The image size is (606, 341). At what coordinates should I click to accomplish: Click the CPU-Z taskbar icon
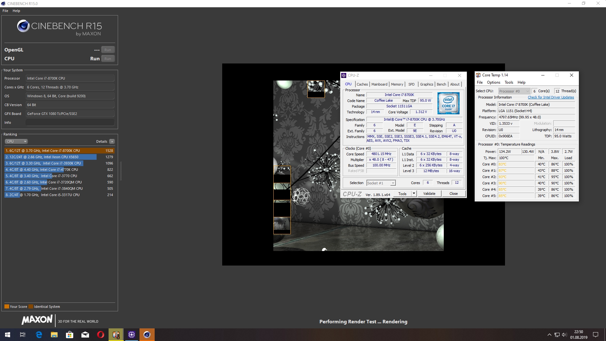tap(132, 335)
